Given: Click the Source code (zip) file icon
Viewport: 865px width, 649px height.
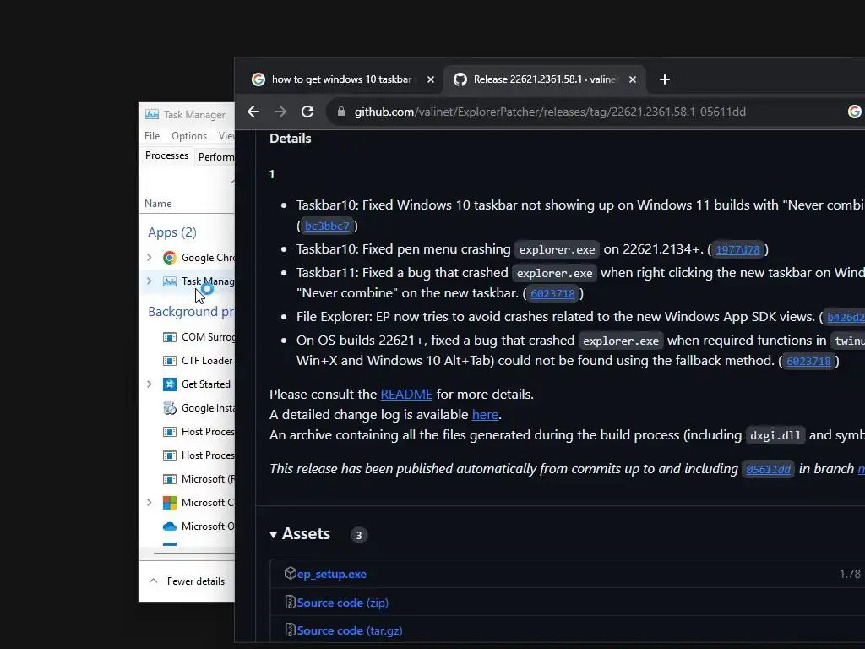Looking at the screenshot, I should click(x=291, y=602).
